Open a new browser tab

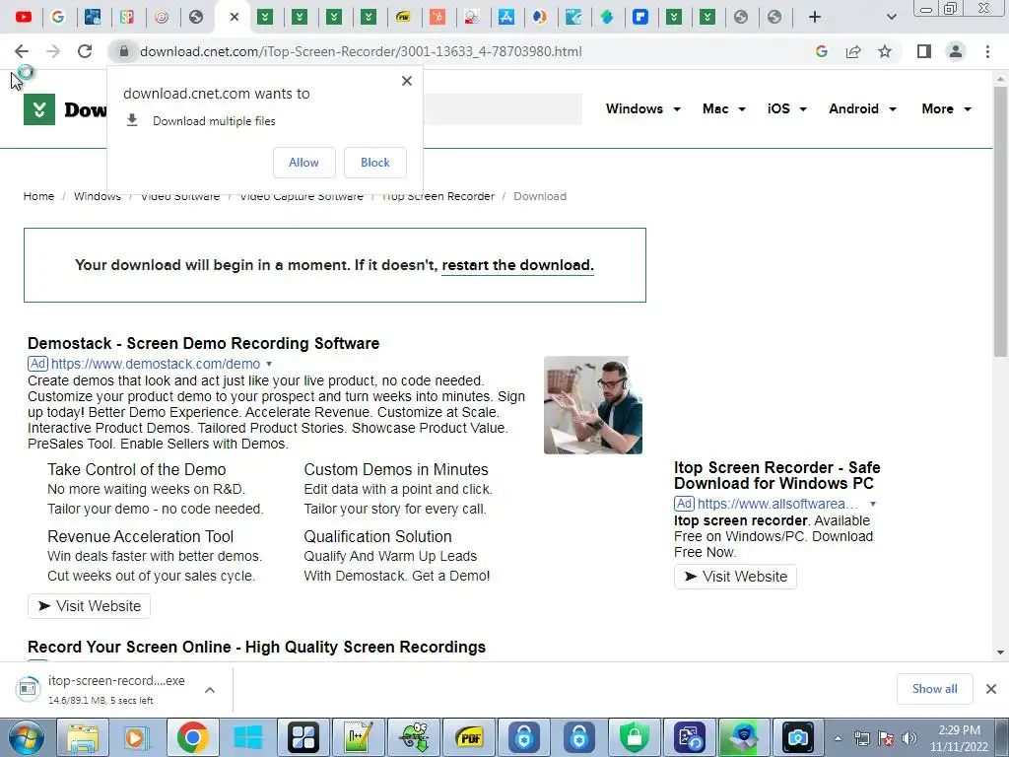pos(815,17)
